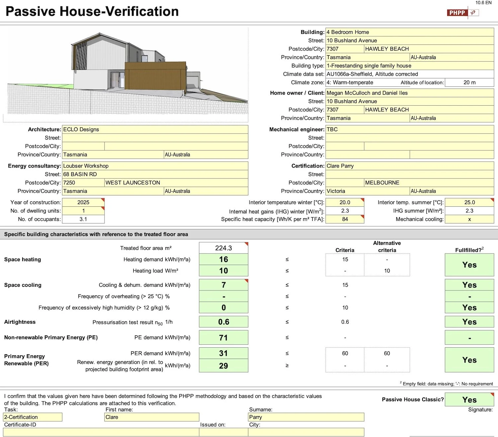Click the PHPP logo icon

click(463, 13)
